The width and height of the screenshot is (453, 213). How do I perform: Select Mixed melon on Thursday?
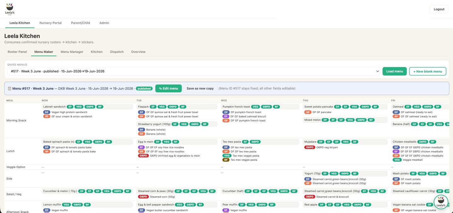pyautogui.click(x=312, y=120)
